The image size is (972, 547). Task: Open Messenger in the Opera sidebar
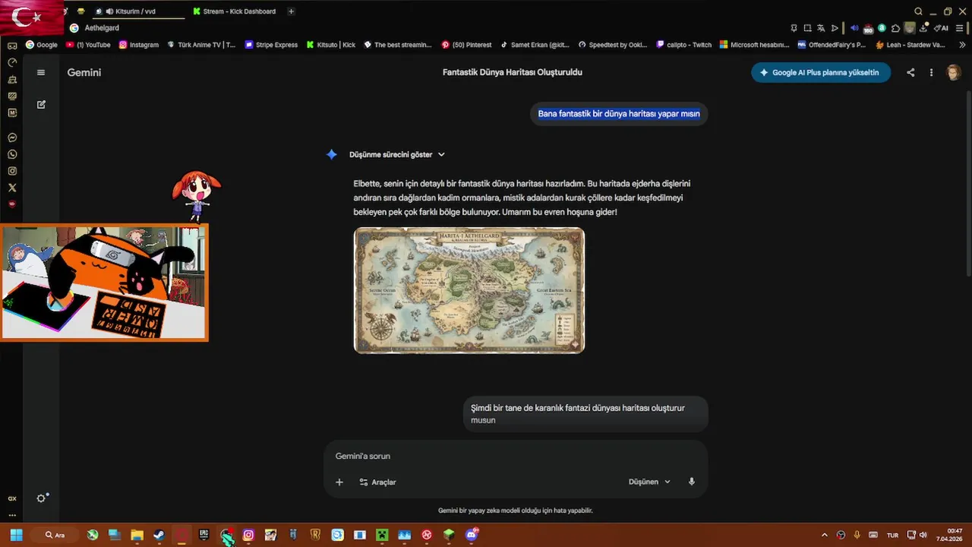pyautogui.click(x=12, y=138)
